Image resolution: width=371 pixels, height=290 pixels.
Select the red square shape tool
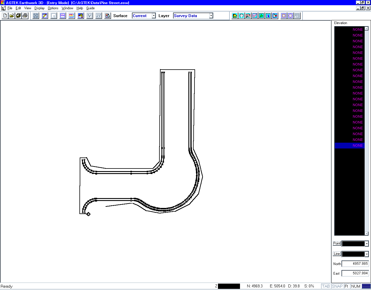284,16
